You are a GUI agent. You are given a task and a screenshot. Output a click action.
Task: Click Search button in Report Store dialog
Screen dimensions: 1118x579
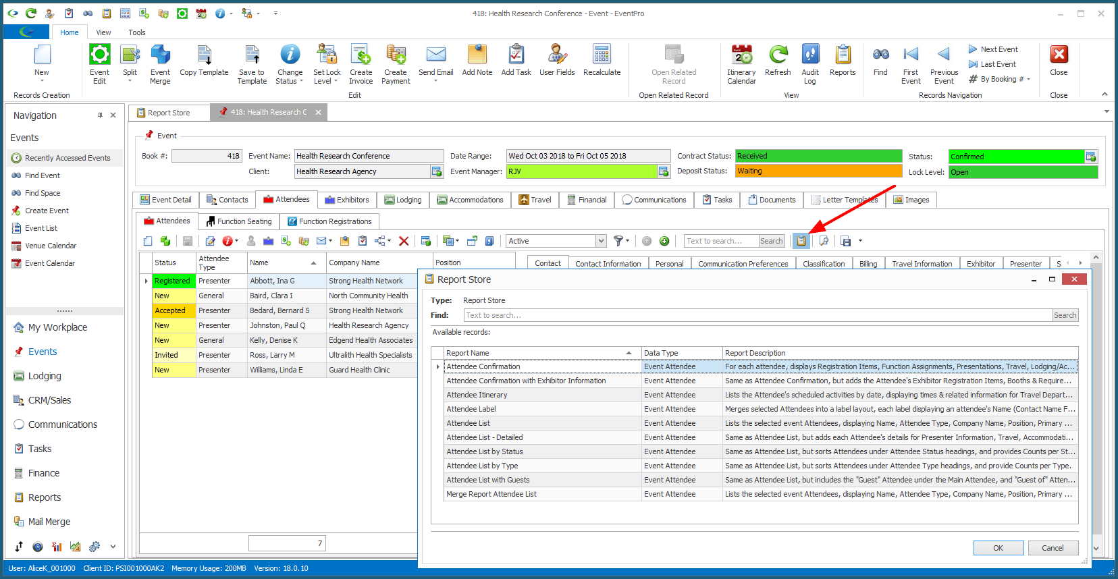click(x=1065, y=315)
